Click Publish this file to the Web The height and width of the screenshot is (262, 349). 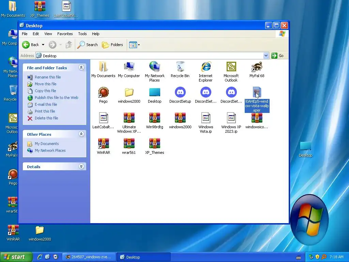pos(56,98)
